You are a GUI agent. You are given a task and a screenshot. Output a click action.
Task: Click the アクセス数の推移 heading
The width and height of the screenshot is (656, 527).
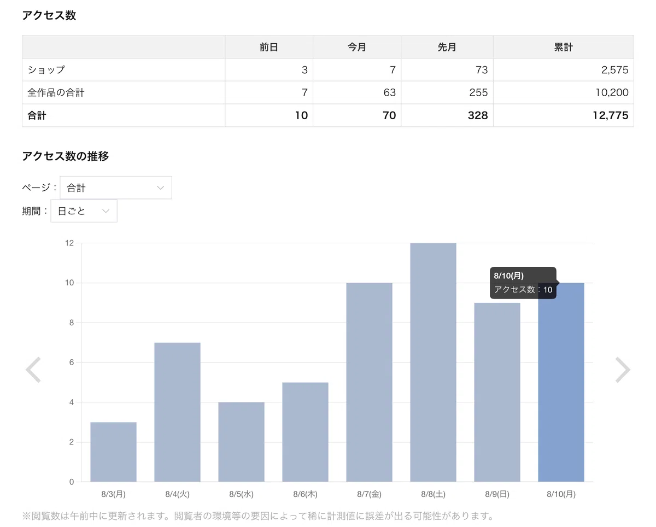pos(66,156)
